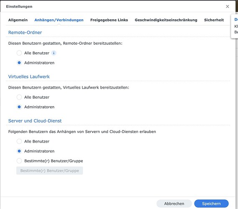238x209 pixels.
Task: Click the Server und Cloud-Dienst section heading
Action: click(35, 121)
